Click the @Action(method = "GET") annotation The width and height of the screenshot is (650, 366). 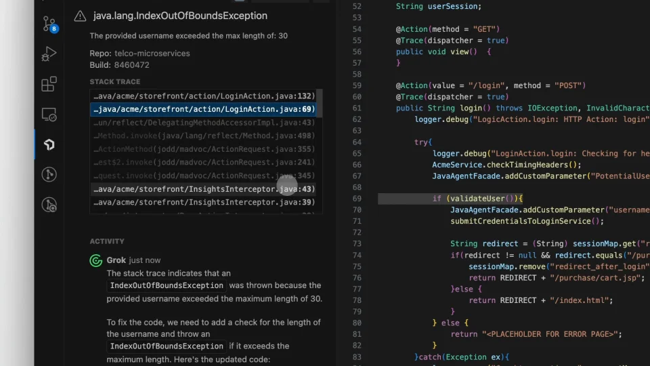tap(448, 29)
